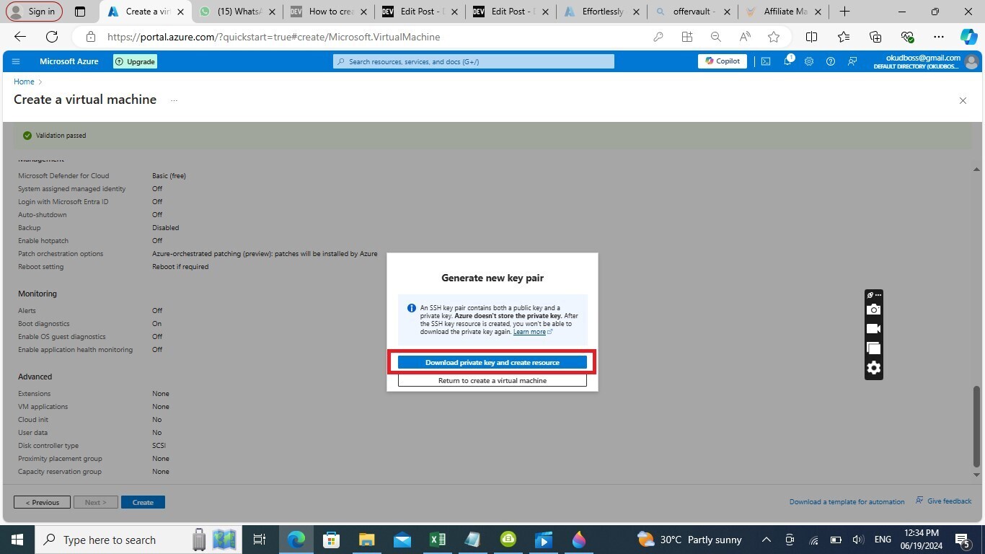The height and width of the screenshot is (554, 985).
Task: Open a new browser tab with the plus
Action: pyautogui.click(x=844, y=12)
